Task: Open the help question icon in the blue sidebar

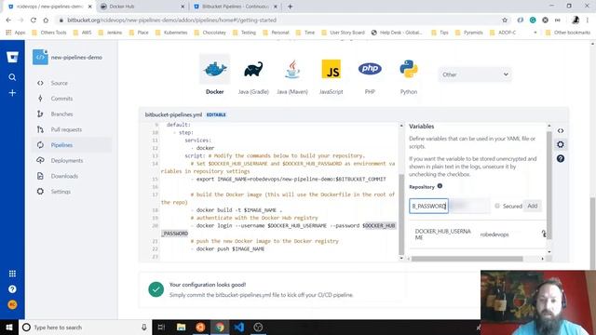Action: click(12, 289)
